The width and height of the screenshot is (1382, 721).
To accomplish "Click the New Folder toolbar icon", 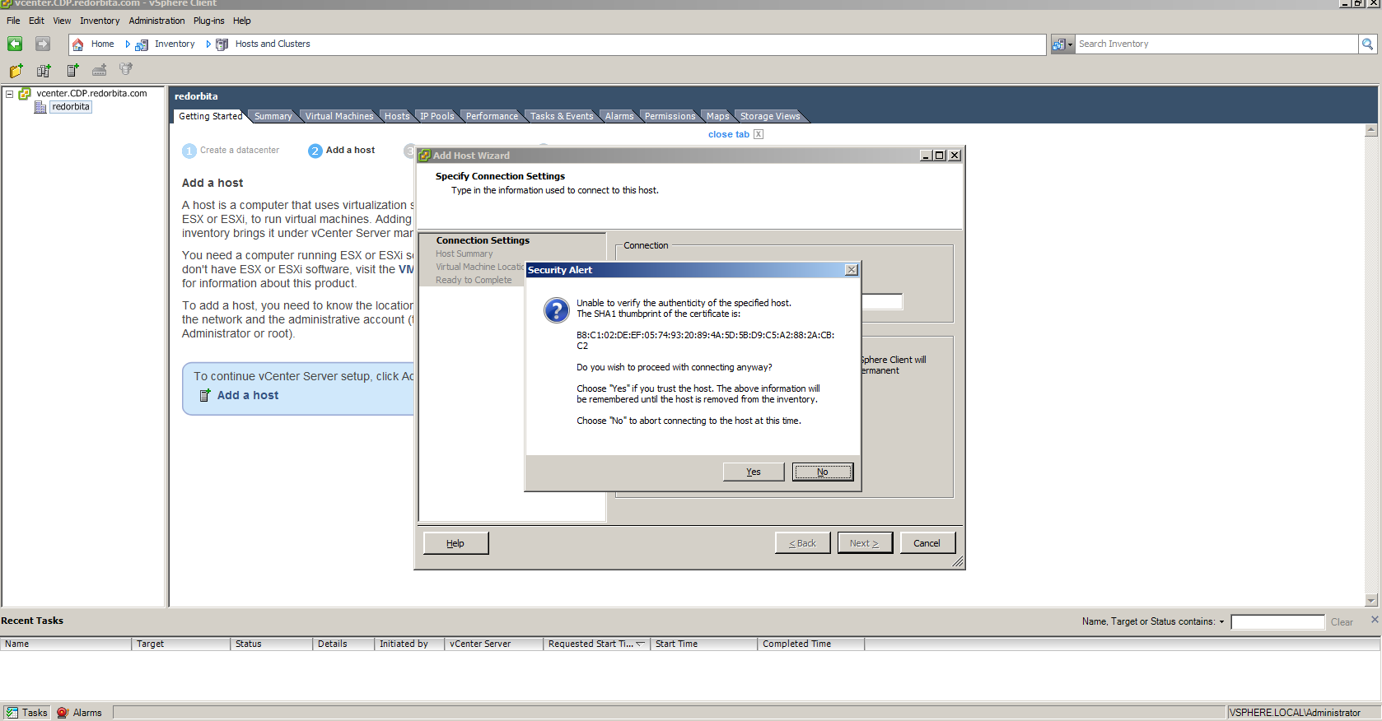I will point(16,71).
